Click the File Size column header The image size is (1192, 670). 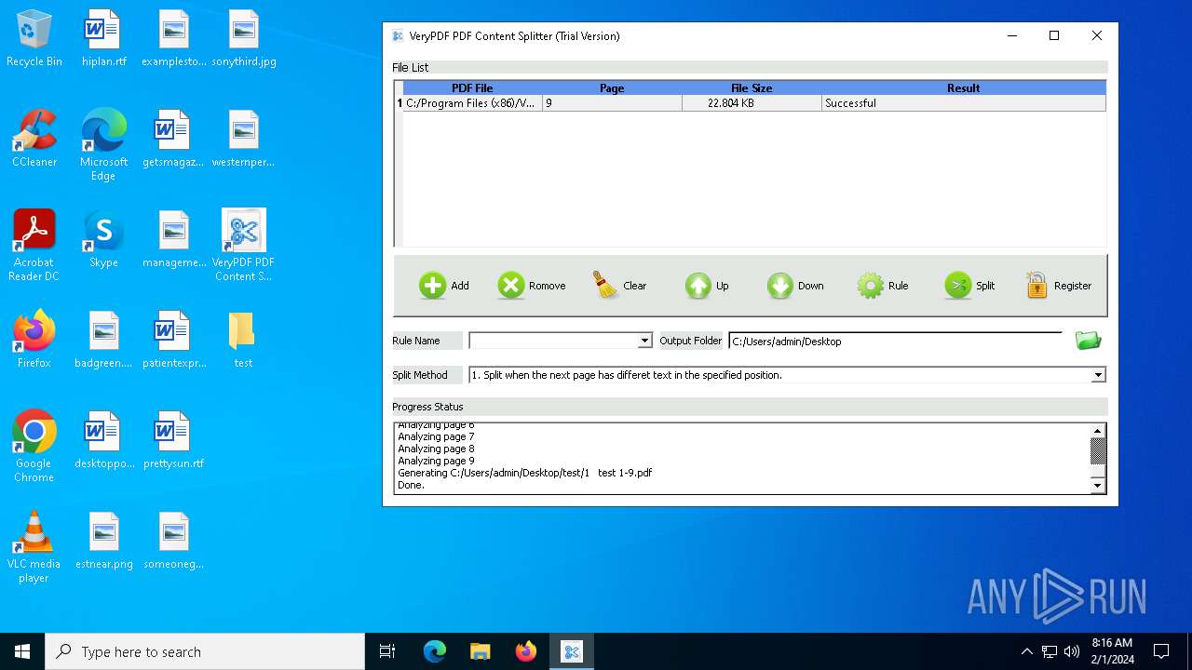click(752, 88)
